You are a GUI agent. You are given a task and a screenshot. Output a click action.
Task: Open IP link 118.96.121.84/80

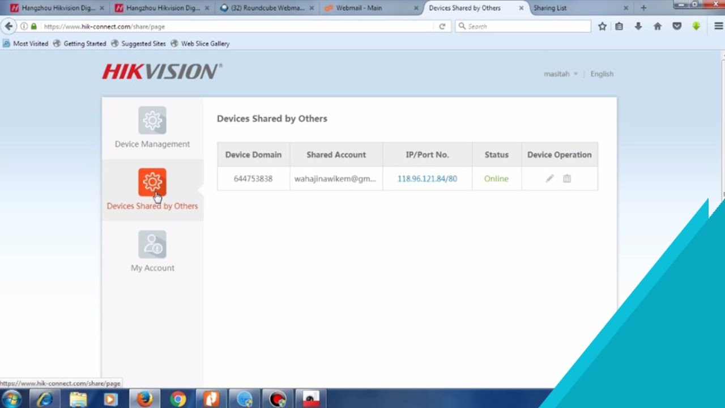pyautogui.click(x=427, y=178)
